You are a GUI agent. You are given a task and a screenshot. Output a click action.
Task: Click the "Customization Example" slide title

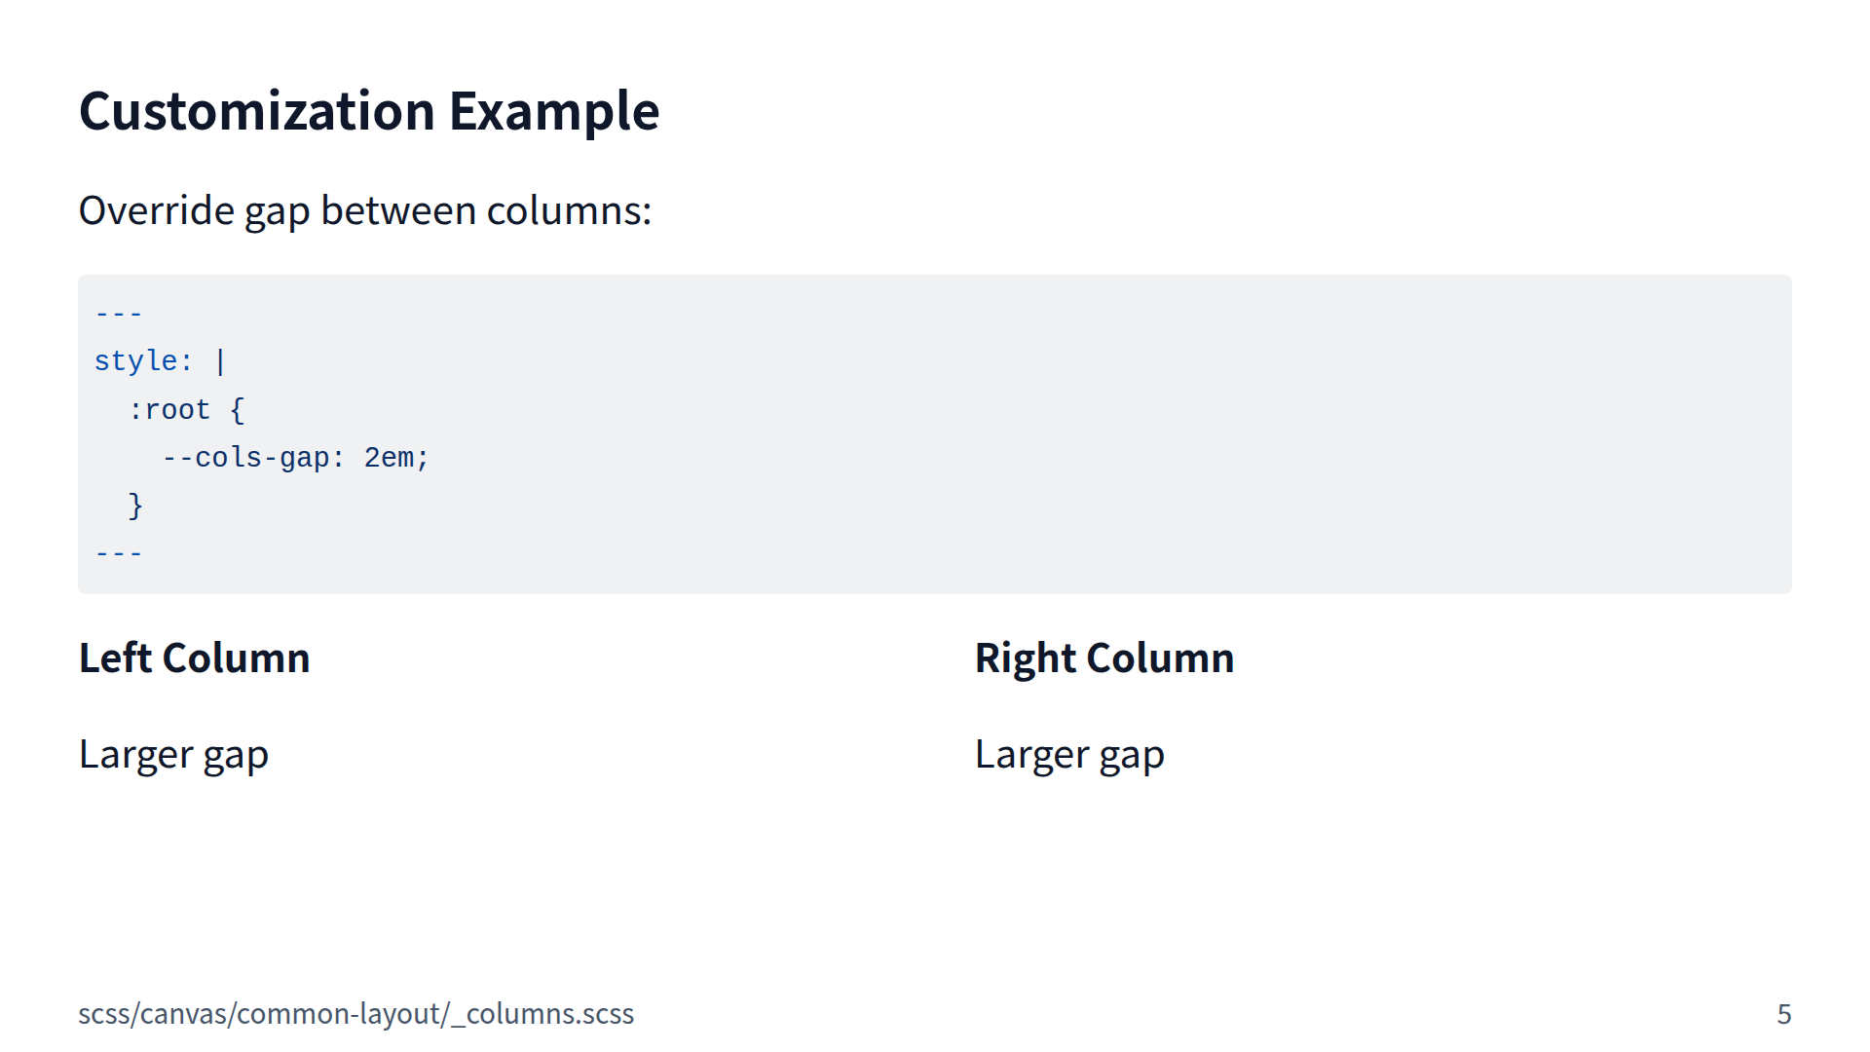point(368,111)
